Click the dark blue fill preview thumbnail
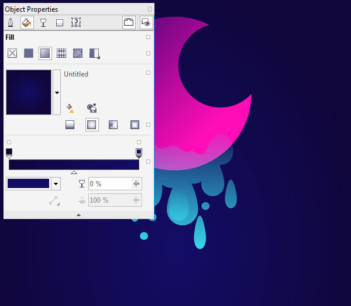 pyautogui.click(x=29, y=92)
